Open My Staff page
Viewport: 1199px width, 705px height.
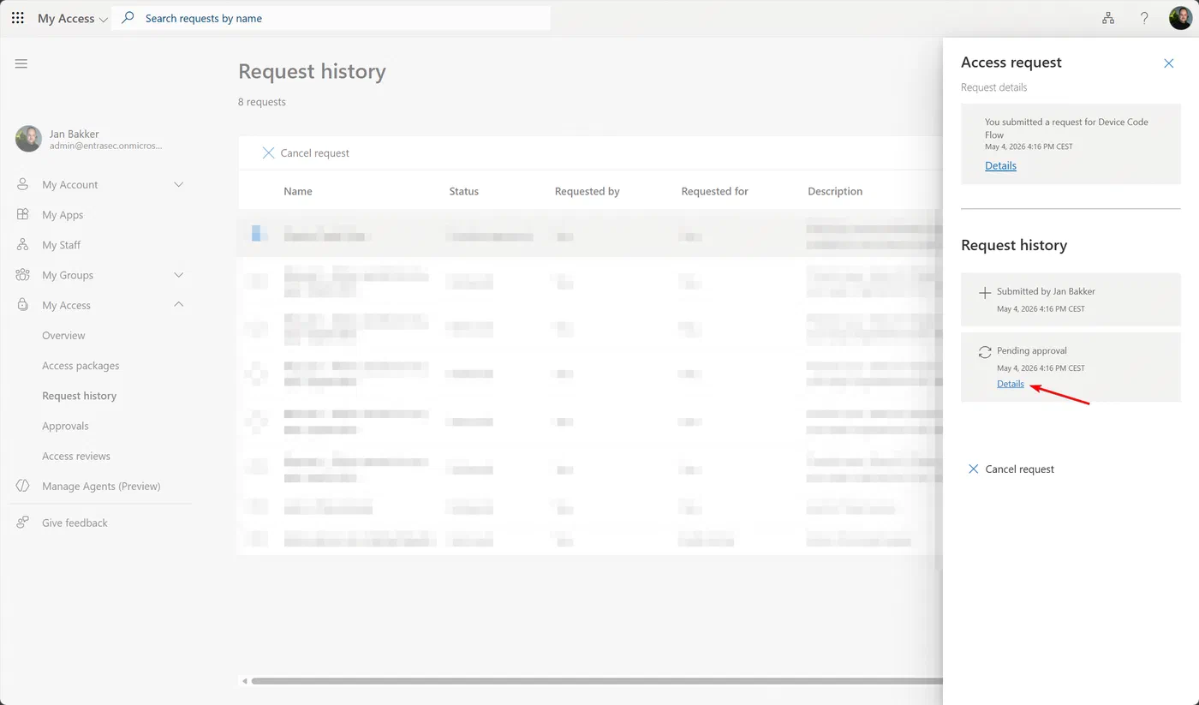pos(61,245)
